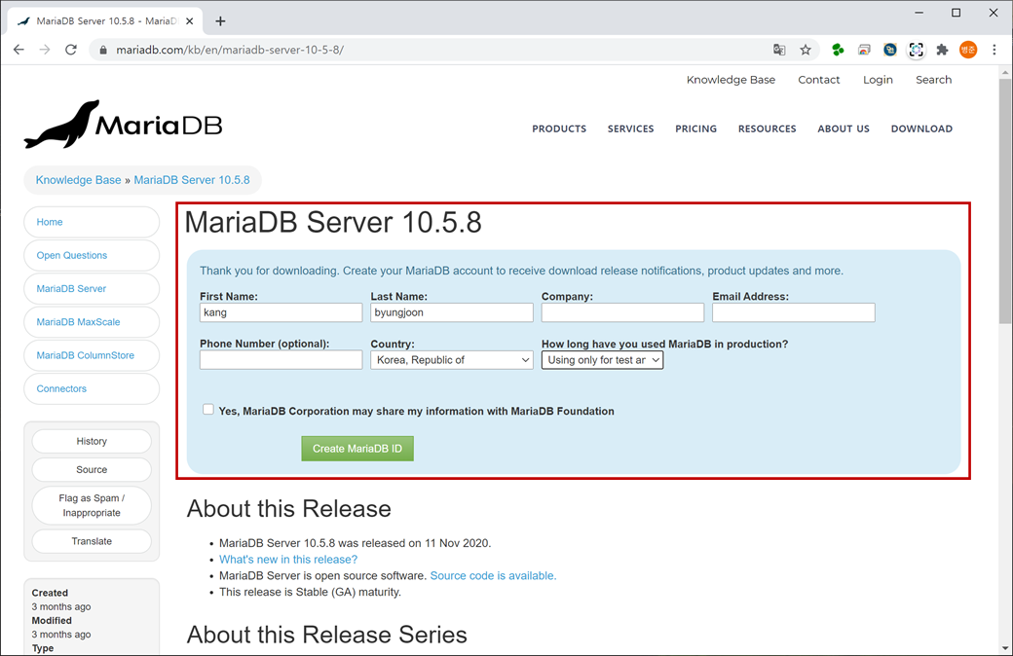Select MariaDB MaxScale in the sidebar
Image resolution: width=1013 pixels, height=656 pixels.
tap(92, 322)
